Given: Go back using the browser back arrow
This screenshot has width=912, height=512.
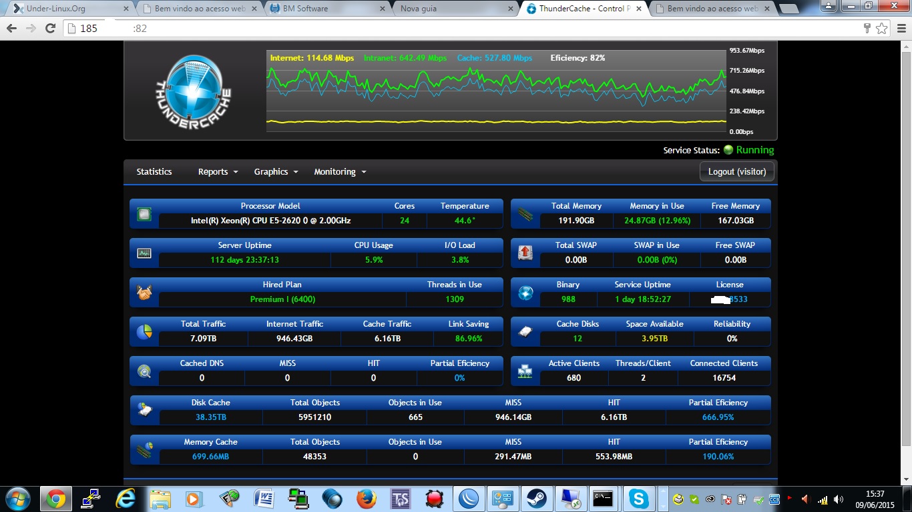Looking at the screenshot, I should pos(12,28).
